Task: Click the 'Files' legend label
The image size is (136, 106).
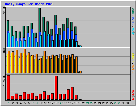Action: tap(133, 21)
